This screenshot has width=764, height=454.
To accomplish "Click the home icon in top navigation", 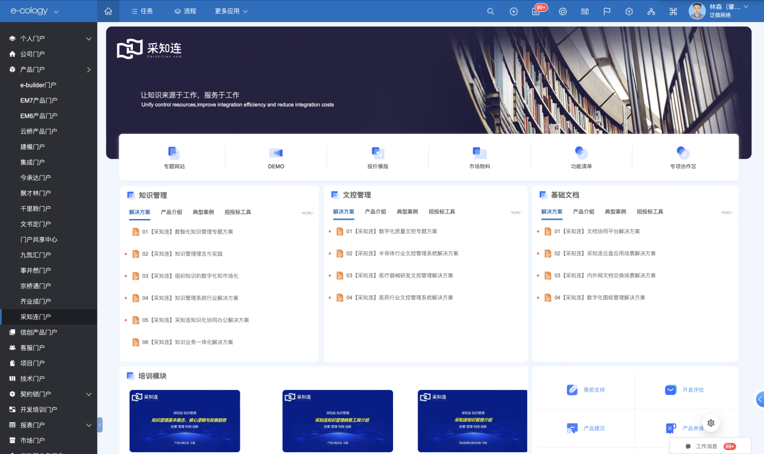I will pos(108,11).
